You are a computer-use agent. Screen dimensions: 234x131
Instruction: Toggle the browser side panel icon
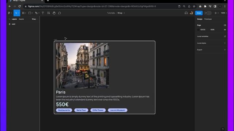pos(215,7)
